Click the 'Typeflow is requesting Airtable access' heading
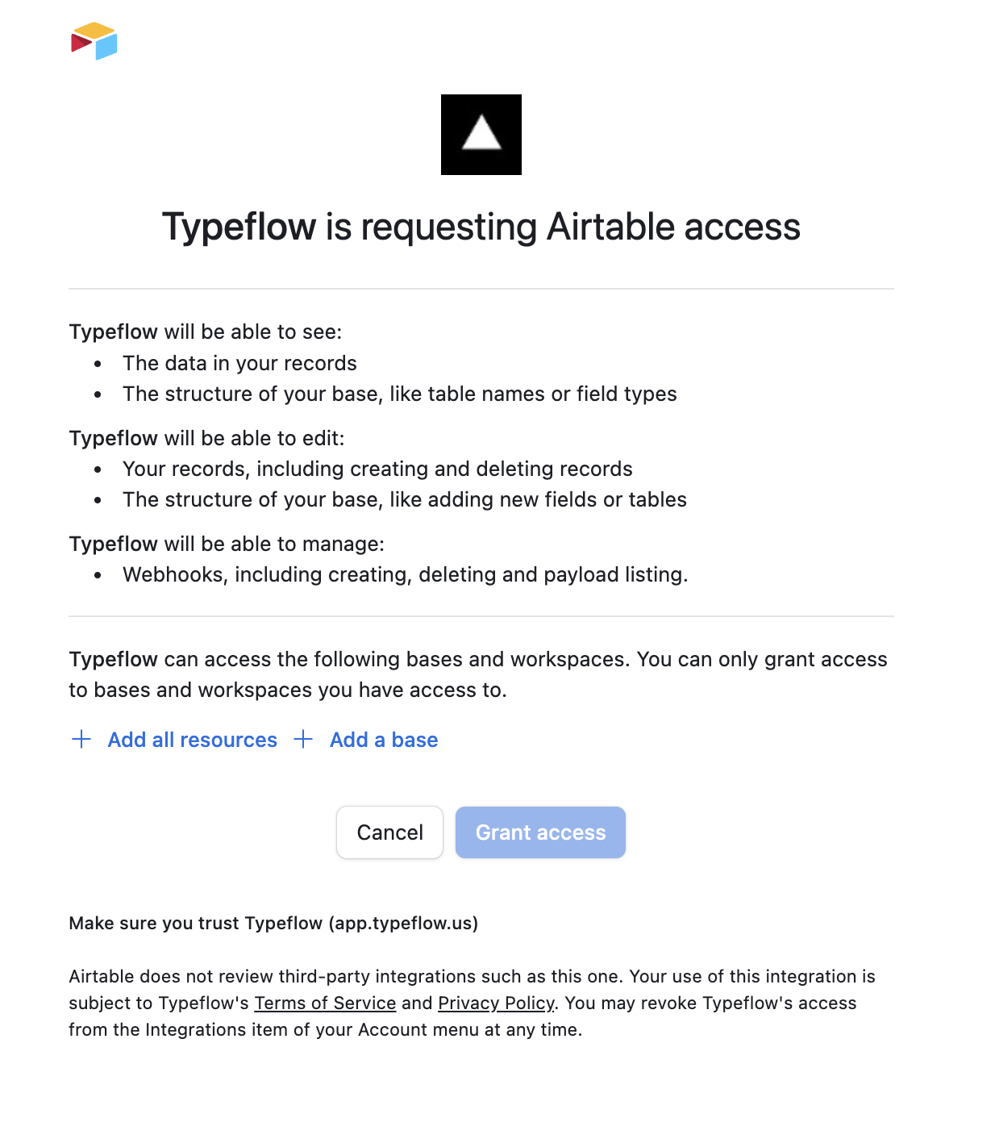Image resolution: width=995 pixels, height=1139 pixels. click(x=481, y=227)
